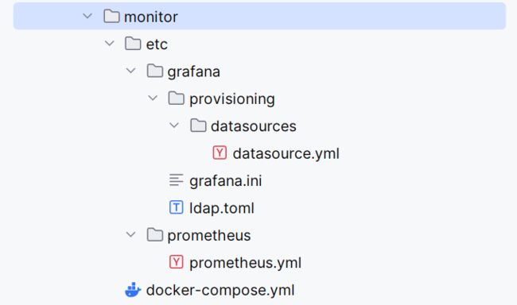Select the provisioning folder label
This screenshot has height=305, width=517.
(232, 98)
